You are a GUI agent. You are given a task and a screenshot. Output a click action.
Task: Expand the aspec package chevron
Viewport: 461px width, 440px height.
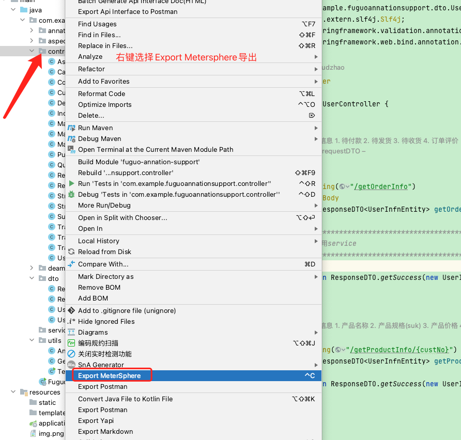point(32,40)
